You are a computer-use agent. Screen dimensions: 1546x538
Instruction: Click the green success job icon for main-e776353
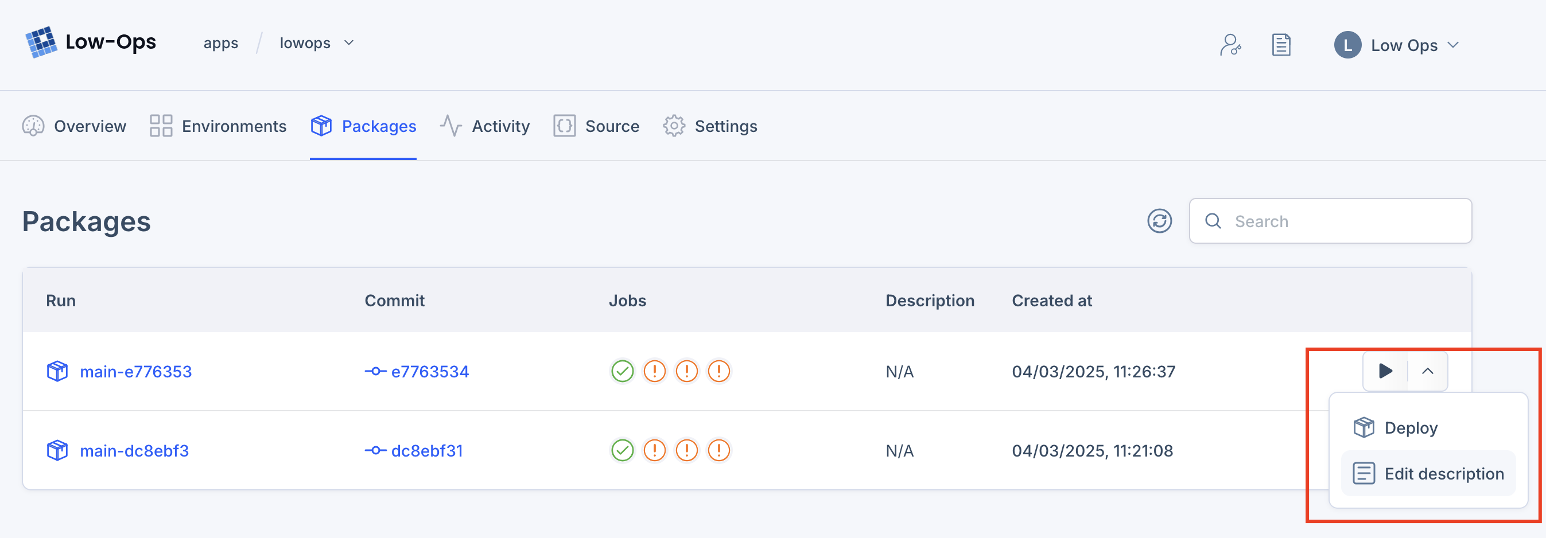coord(623,371)
